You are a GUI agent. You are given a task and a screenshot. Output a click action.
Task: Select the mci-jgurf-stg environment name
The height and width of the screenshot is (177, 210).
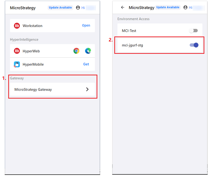pyautogui.click(x=132, y=45)
